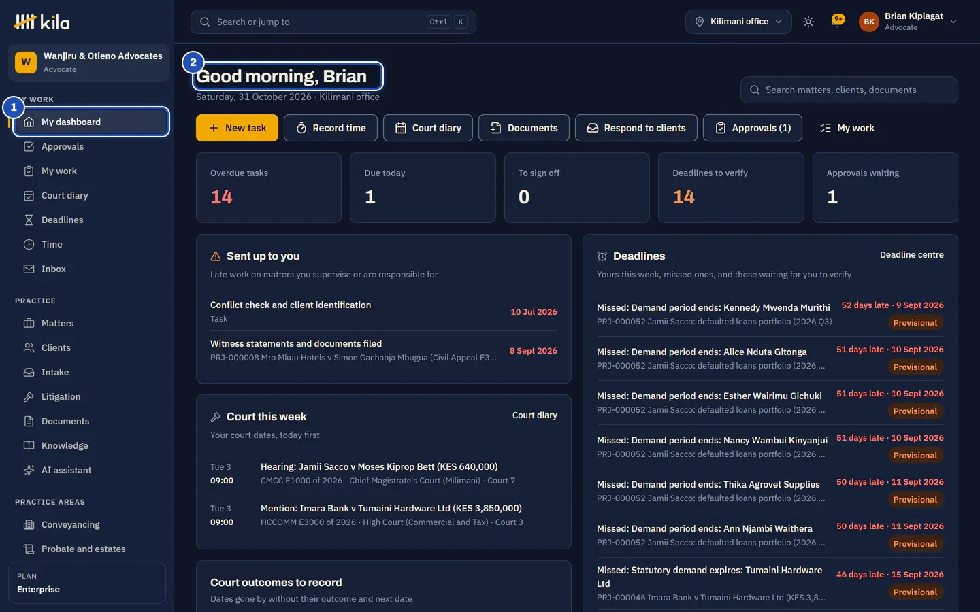Click the Search matters, clients, documents field
The image size is (980, 612).
849,90
